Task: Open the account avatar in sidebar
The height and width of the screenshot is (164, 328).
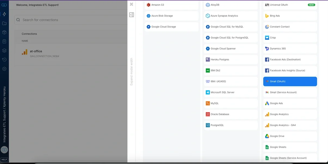Action: (4, 150)
